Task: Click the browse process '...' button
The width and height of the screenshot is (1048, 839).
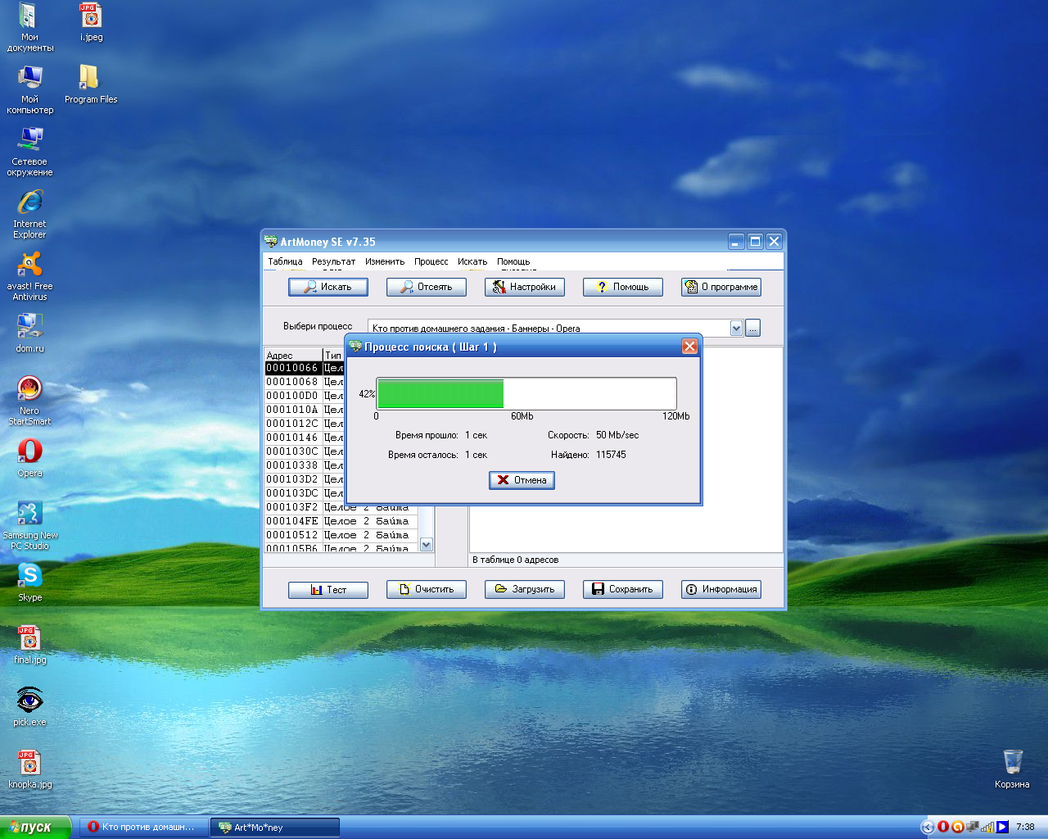Action: pyautogui.click(x=753, y=328)
